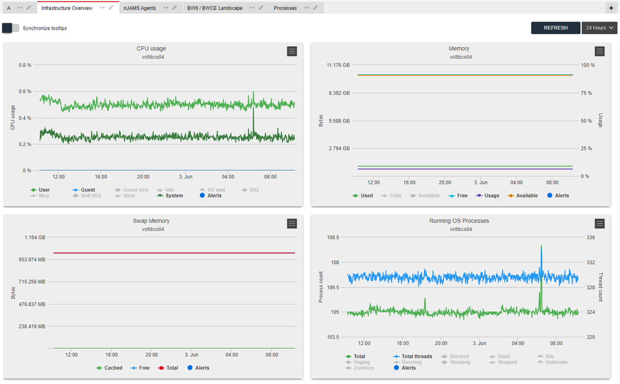Click pencil edit icon on nJAMS Agents tab
Screen dimensions: 620x384
click(x=174, y=8)
